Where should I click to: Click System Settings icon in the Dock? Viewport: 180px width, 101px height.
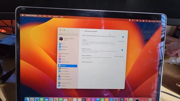[x=116, y=100]
